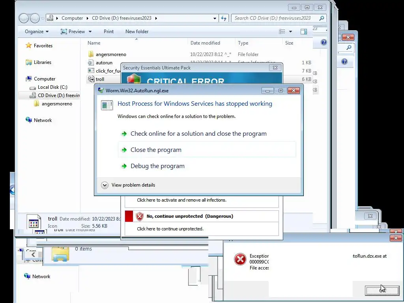Click the refresh button beside address bar
Image resolution: width=404 pixels, height=303 pixels.
coord(224,18)
